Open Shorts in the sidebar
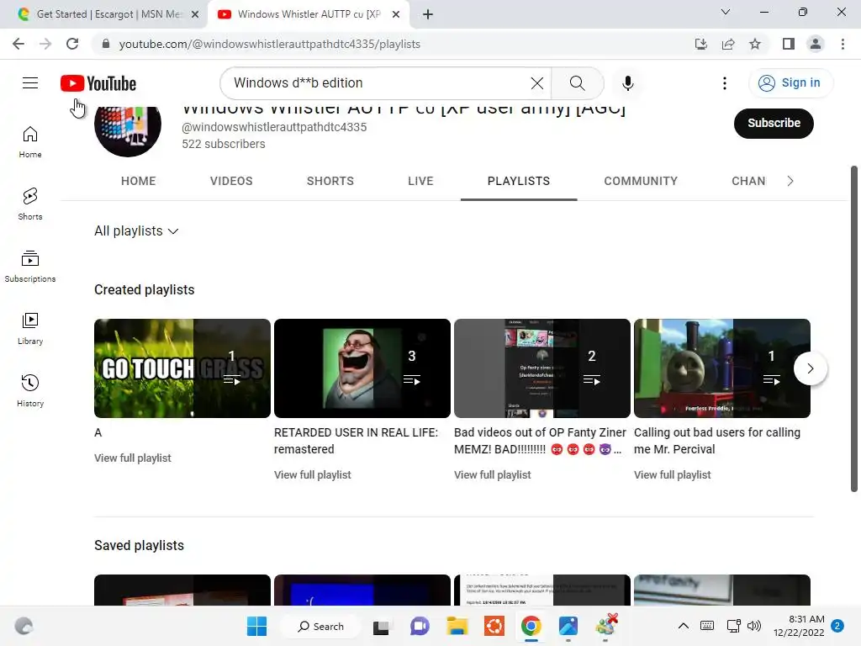 coord(30,204)
